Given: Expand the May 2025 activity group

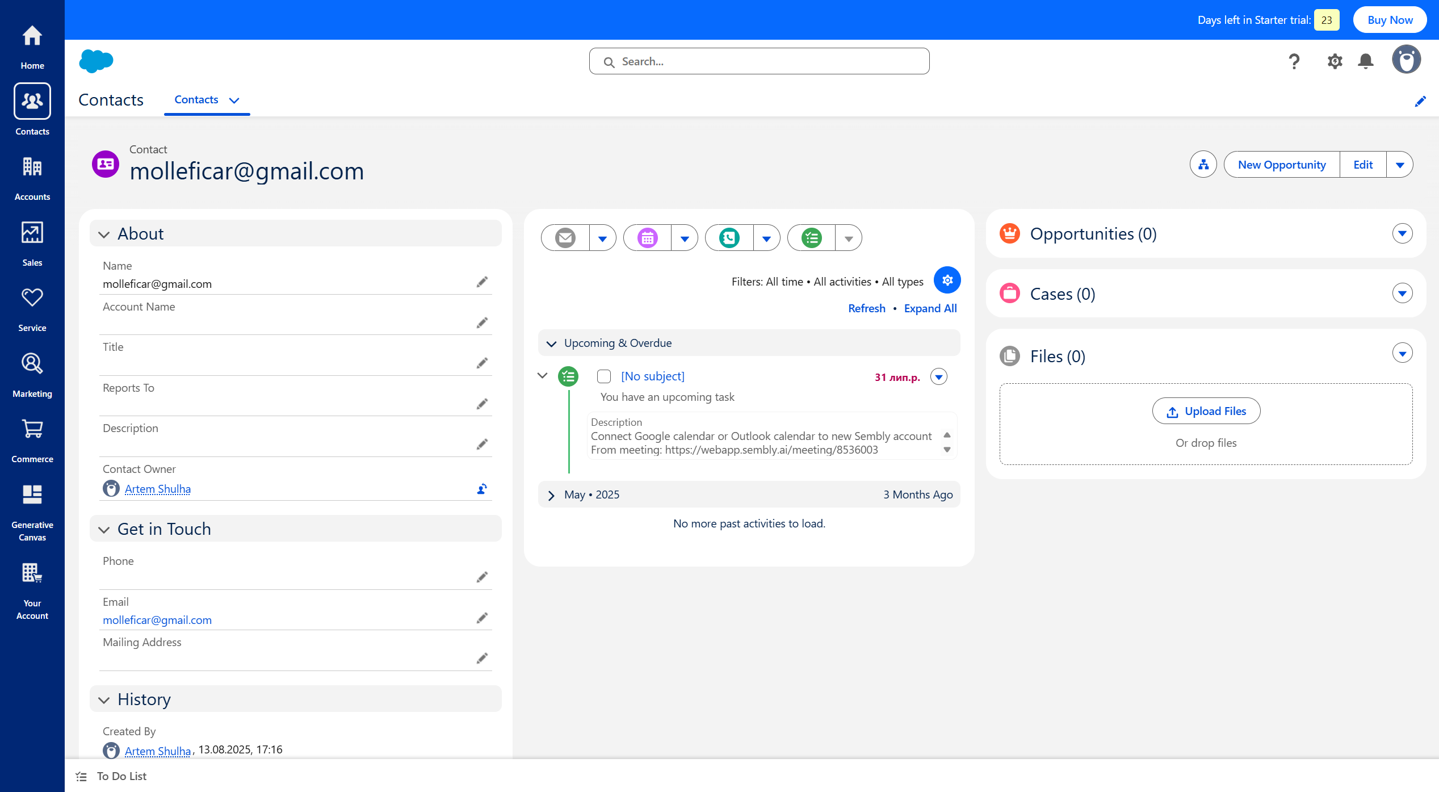Looking at the screenshot, I should pyautogui.click(x=551, y=495).
